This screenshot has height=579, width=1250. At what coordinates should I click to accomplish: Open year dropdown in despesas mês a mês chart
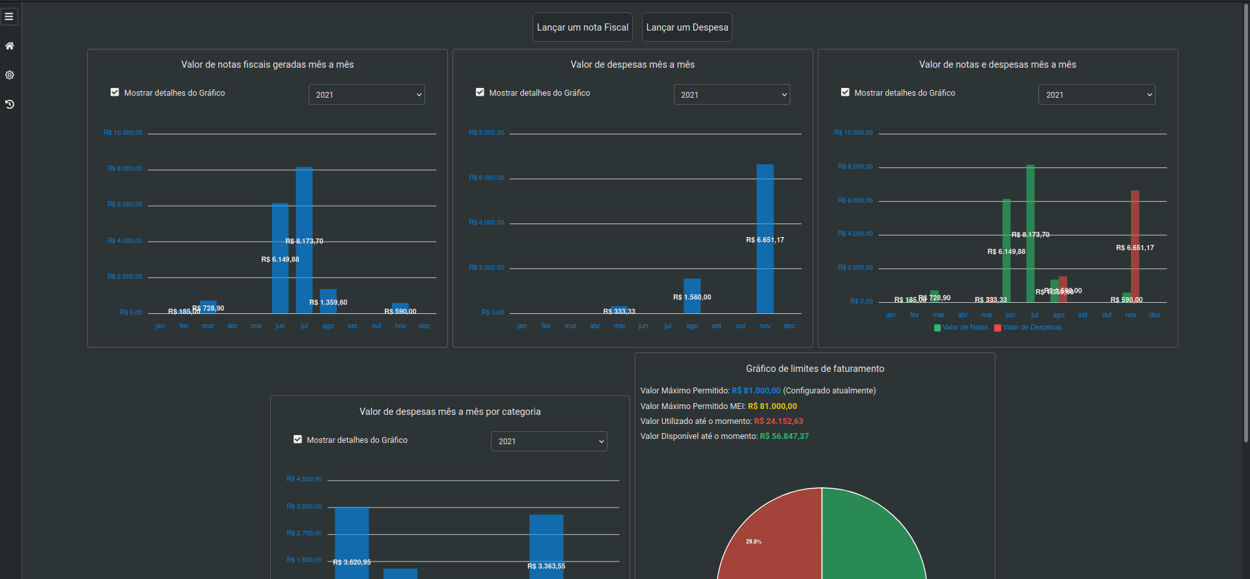point(732,94)
